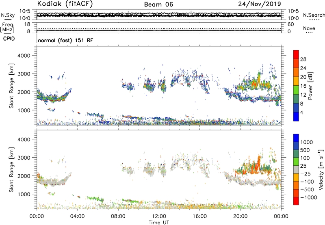Click the 'normal (fast) 151 RF' text
Image resolution: width=325 pixels, height=225 pixels.
click(65, 40)
